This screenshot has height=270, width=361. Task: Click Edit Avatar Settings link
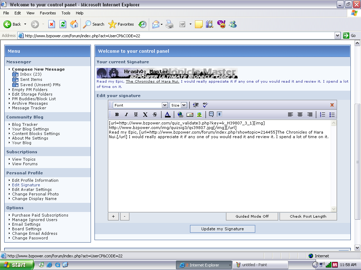(x=32, y=189)
